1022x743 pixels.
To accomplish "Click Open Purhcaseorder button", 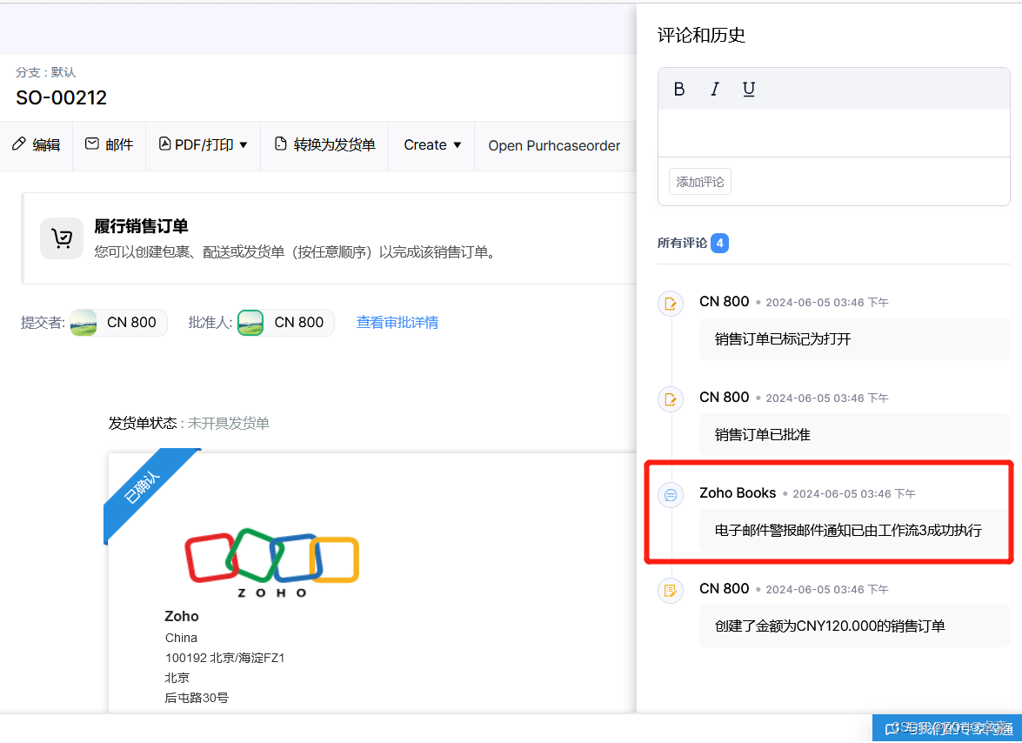I will click(x=554, y=145).
